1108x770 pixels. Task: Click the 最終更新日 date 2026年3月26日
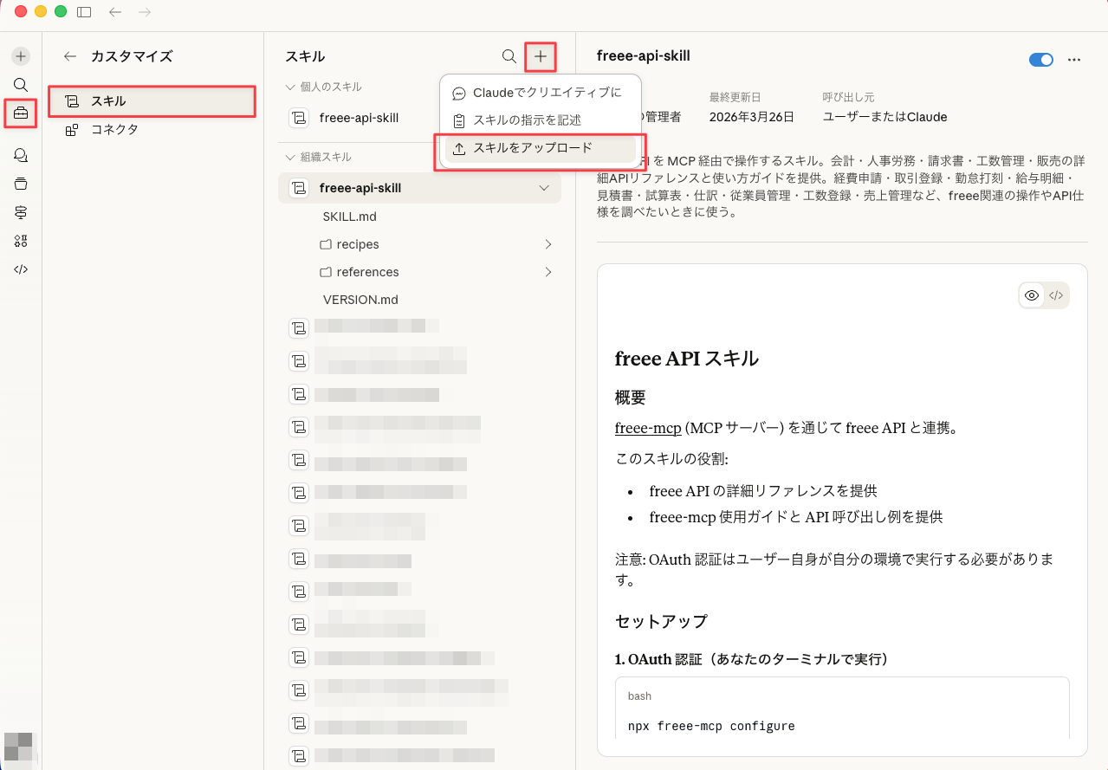pos(751,117)
